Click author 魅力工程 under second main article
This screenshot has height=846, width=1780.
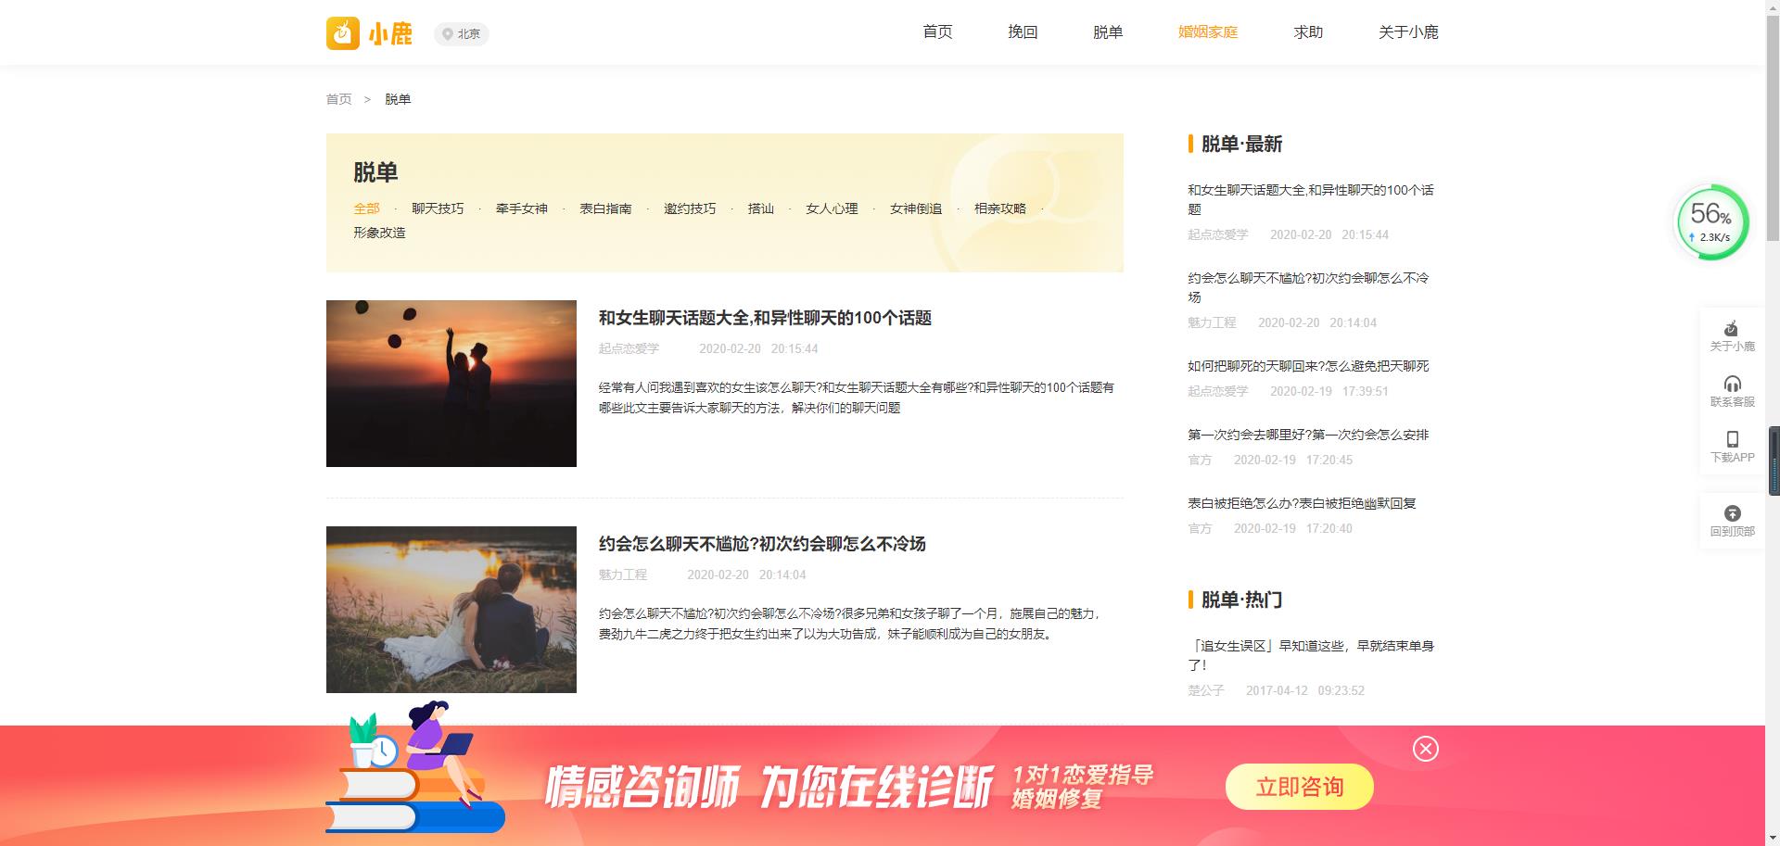[623, 575]
